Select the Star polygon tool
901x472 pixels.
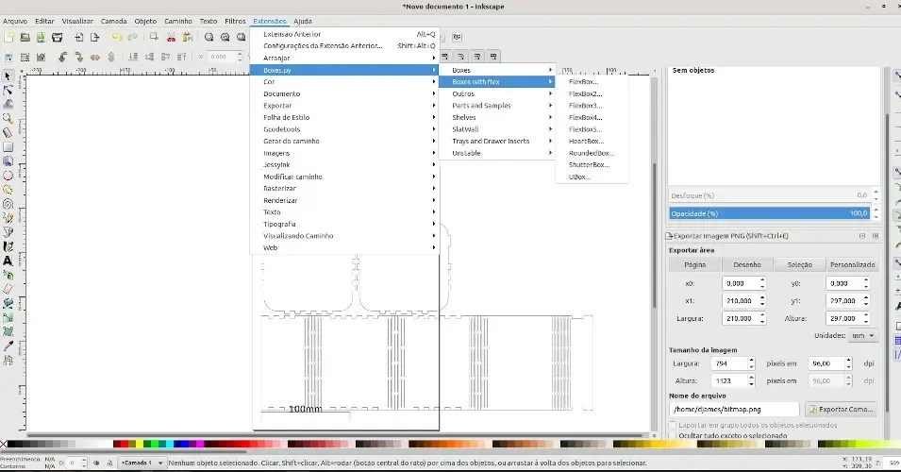click(x=8, y=190)
